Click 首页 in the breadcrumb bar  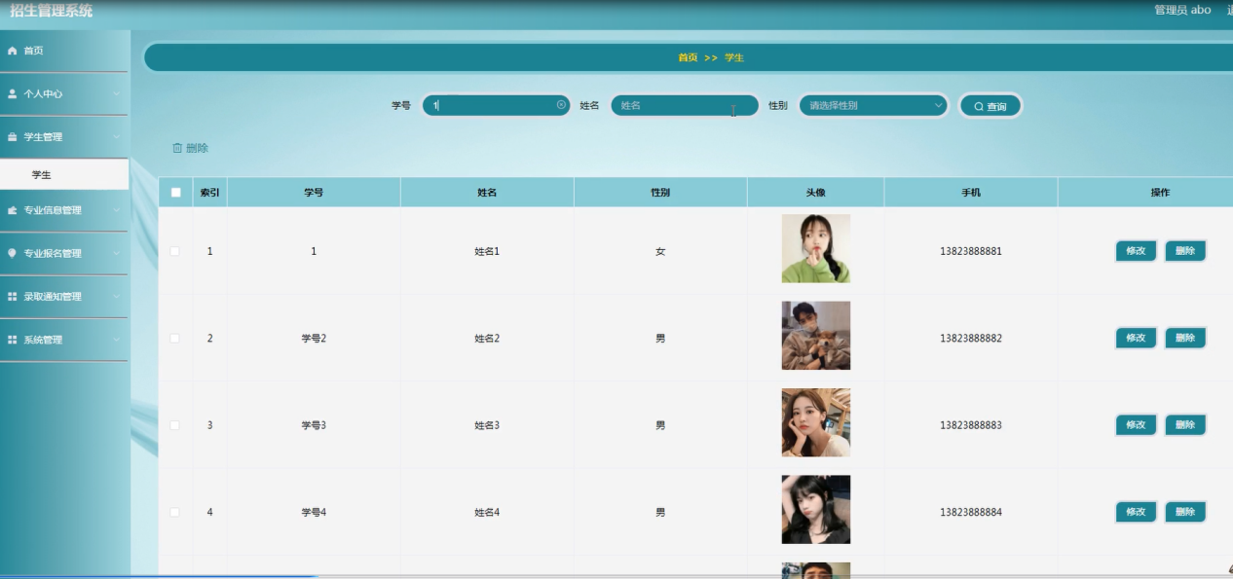(688, 57)
